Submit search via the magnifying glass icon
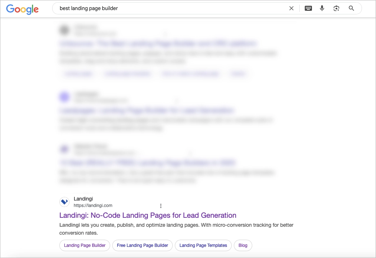Viewport: 376px width, 258px height. click(351, 8)
